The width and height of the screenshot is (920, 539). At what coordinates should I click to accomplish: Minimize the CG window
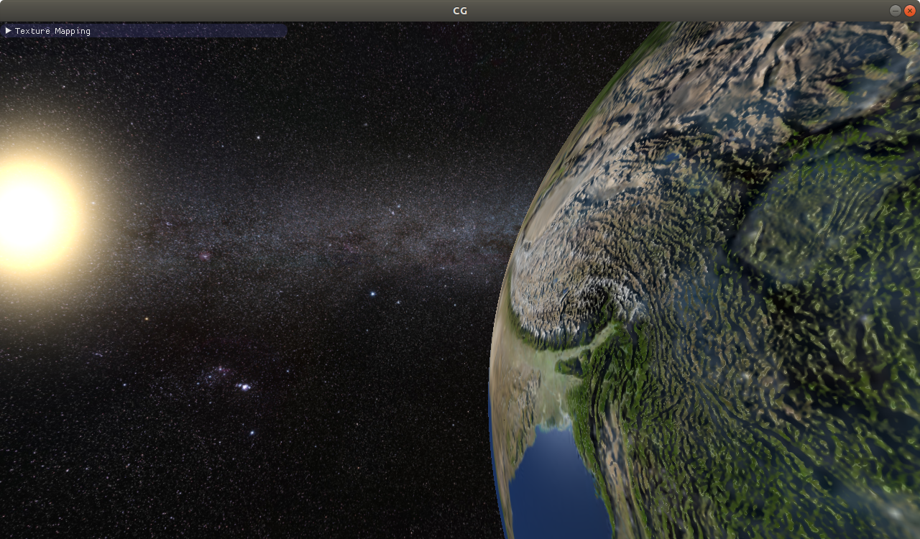[895, 10]
